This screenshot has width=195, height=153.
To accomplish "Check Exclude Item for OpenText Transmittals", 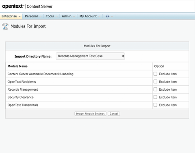I will click(x=155, y=105).
